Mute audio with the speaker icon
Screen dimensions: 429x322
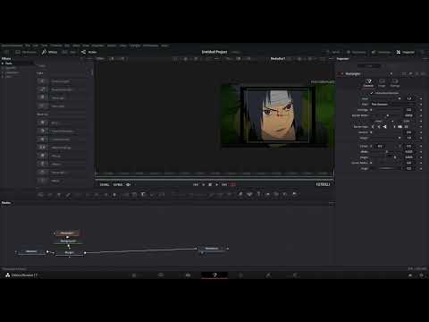128,184
